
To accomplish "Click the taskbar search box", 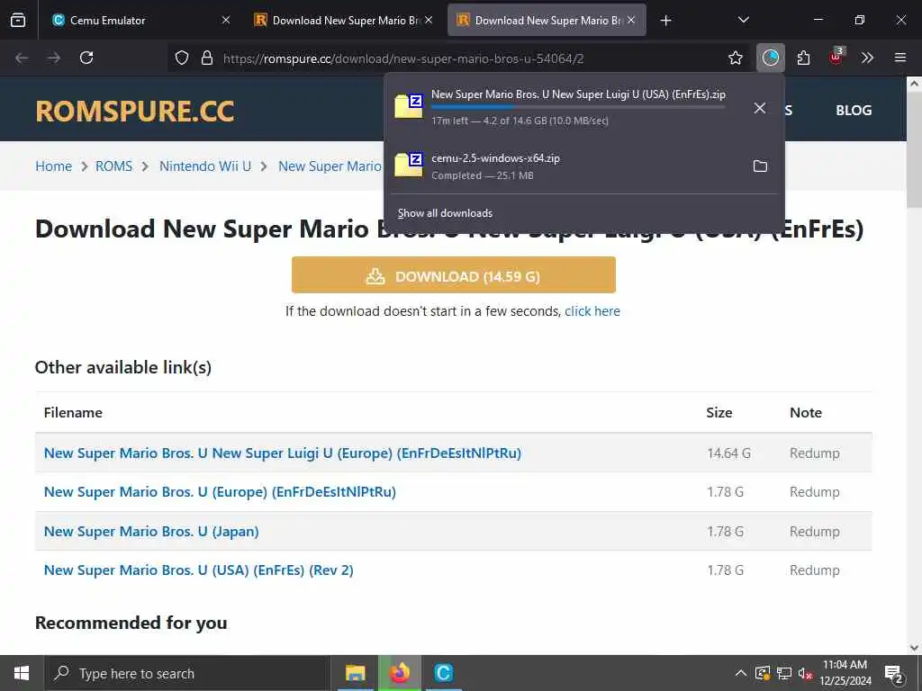I will (187, 673).
